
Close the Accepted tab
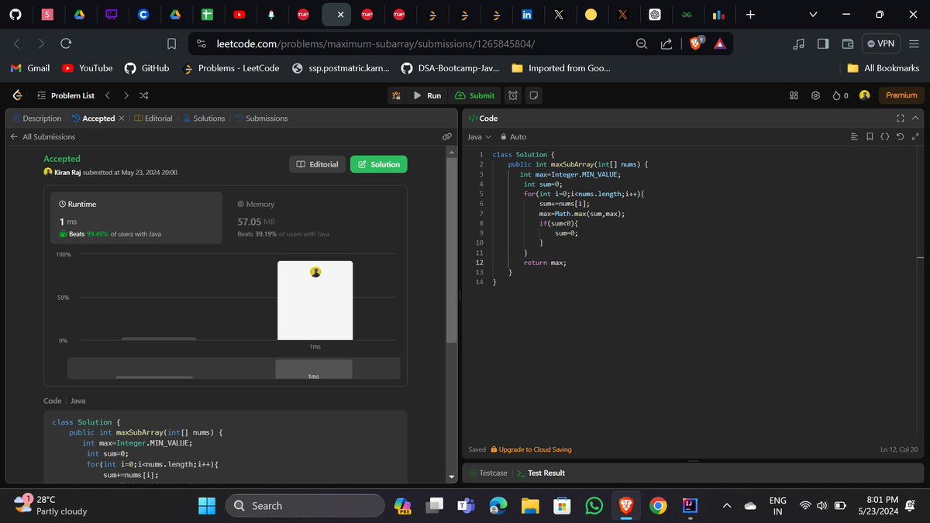(x=122, y=119)
